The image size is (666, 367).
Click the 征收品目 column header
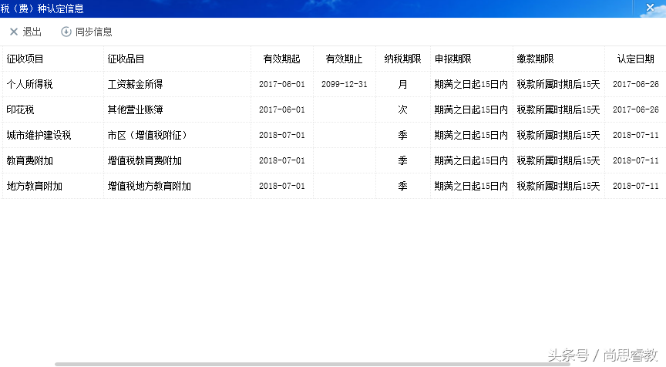point(126,59)
